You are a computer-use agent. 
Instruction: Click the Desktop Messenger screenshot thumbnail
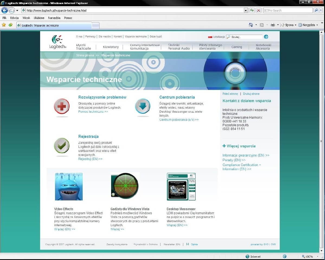(181, 187)
